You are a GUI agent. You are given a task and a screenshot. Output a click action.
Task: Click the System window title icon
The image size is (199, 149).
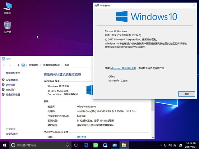(3, 59)
